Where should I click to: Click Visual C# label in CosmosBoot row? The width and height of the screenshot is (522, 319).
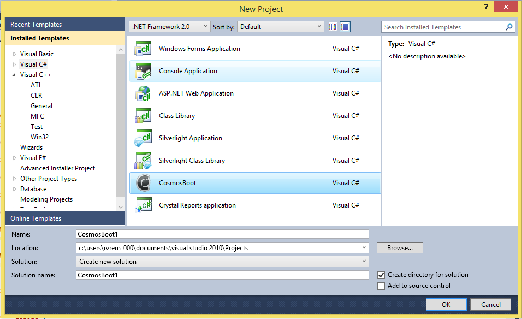click(346, 183)
